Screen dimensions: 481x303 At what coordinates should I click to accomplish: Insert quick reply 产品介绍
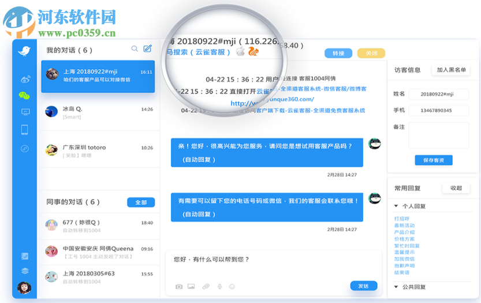click(x=404, y=232)
